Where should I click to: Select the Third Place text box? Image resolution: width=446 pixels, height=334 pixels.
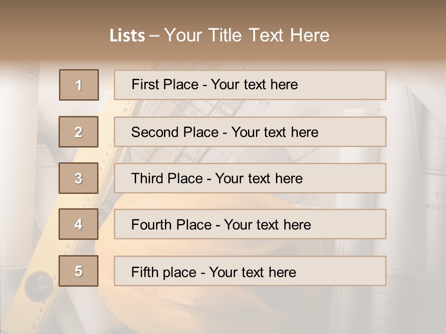[250, 178]
